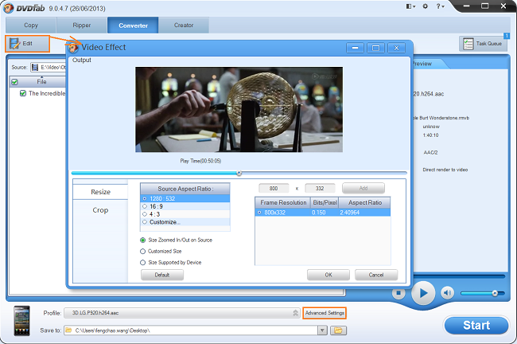Viewport: 517px width, 344px height.
Task: Click the Cancel button
Action: click(x=376, y=275)
